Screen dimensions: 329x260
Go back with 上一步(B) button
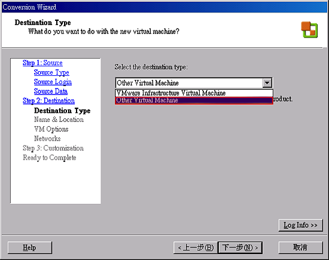196,247
